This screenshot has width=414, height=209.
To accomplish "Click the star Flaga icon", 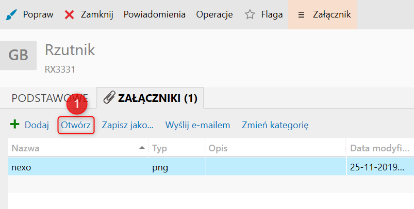I will (x=250, y=14).
